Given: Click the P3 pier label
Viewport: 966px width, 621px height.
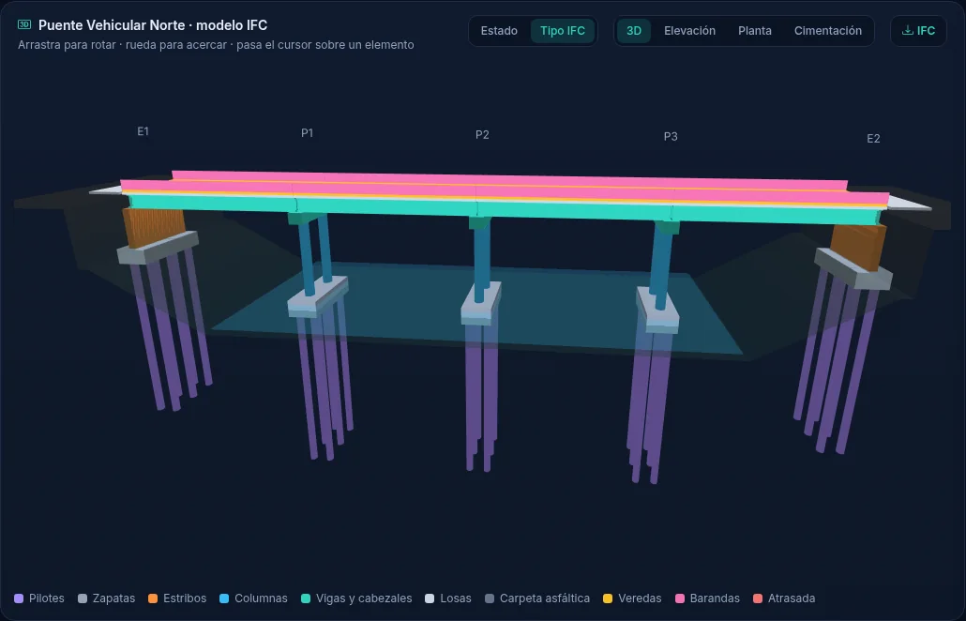Looking at the screenshot, I should pyautogui.click(x=671, y=137).
